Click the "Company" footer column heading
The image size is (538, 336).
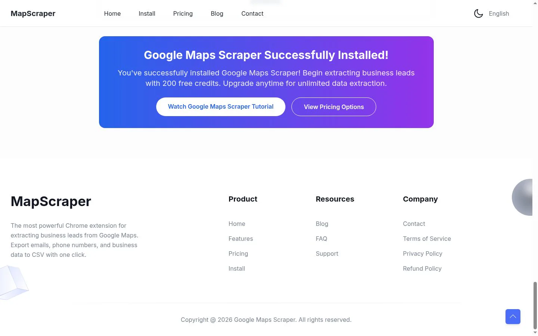pyautogui.click(x=420, y=199)
